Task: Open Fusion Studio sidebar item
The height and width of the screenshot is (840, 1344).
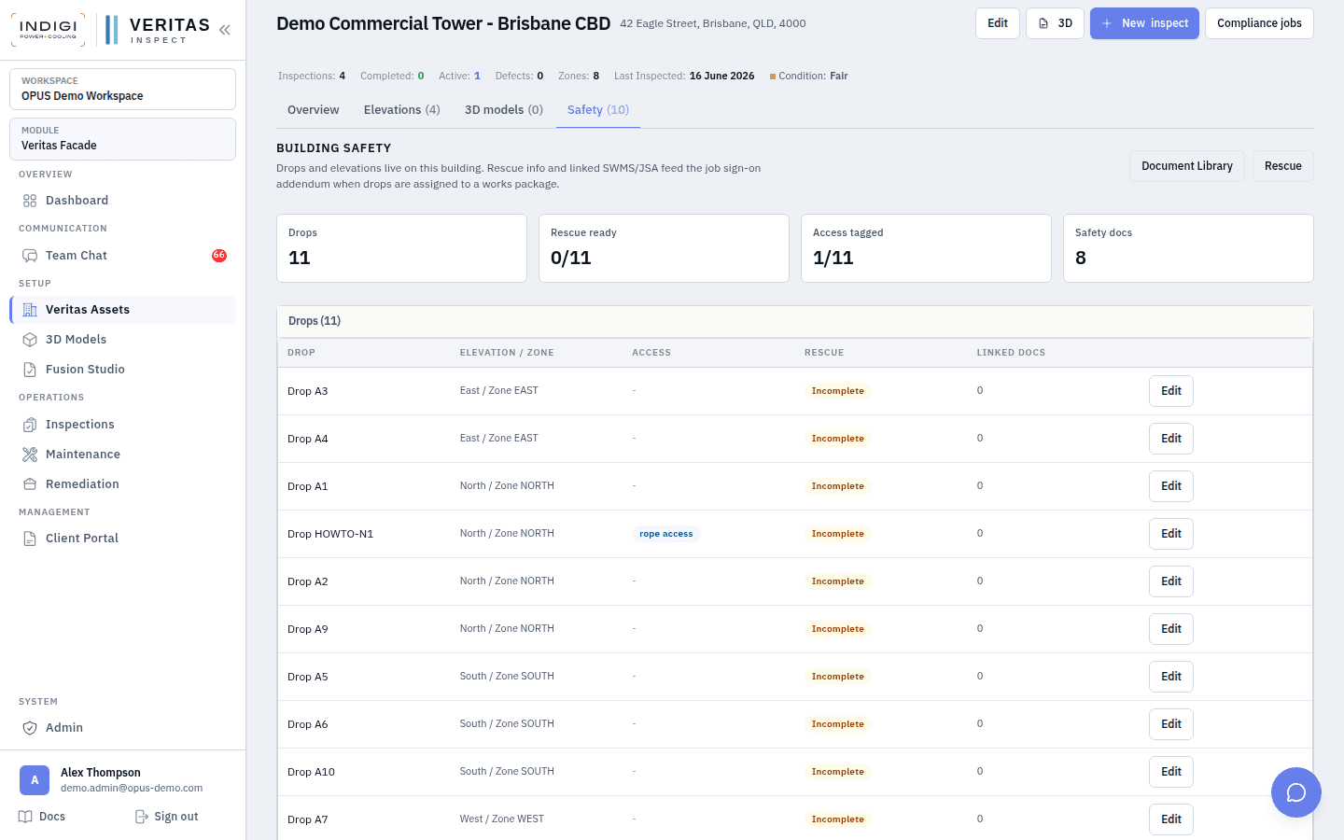Action: (122, 370)
